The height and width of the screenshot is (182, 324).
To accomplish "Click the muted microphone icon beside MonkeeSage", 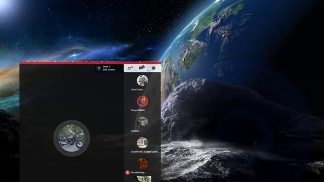I will click(128, 172).
